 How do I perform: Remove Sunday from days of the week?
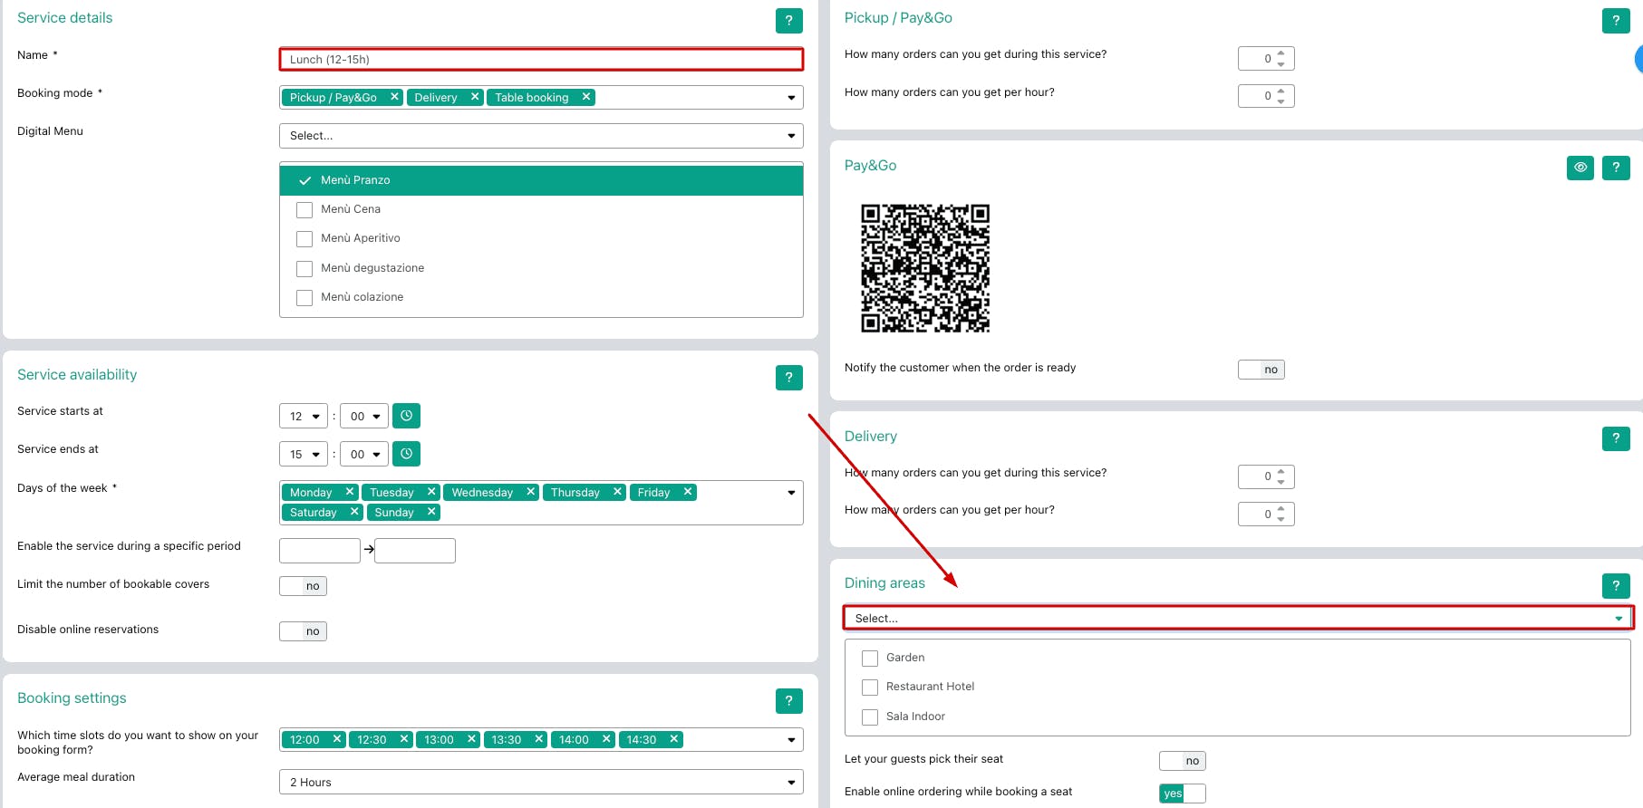click(431, 512)
